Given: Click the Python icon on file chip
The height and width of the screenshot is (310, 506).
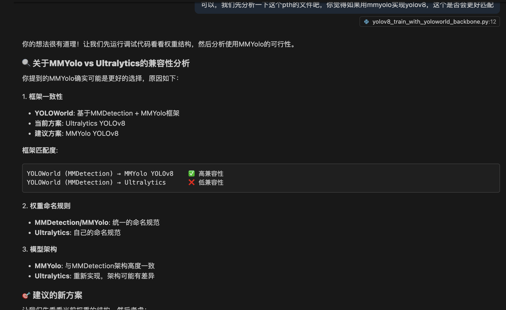Looking at the screenshot, I should pyautogui.click(x=366, y=22).
